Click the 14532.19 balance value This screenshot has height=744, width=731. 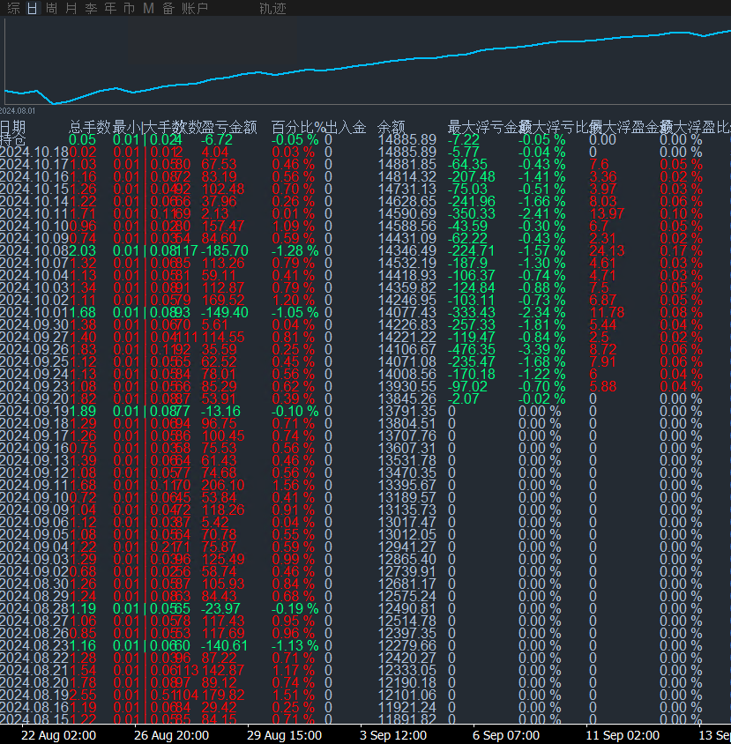(x=407, y=263)
